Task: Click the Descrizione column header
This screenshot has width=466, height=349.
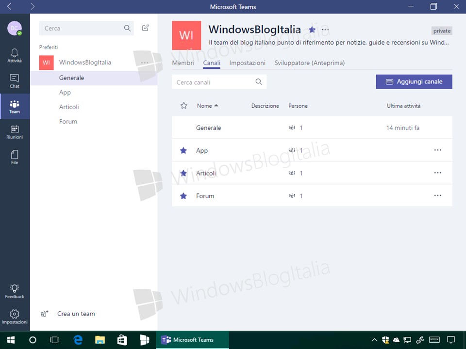Action: point(265,106)
